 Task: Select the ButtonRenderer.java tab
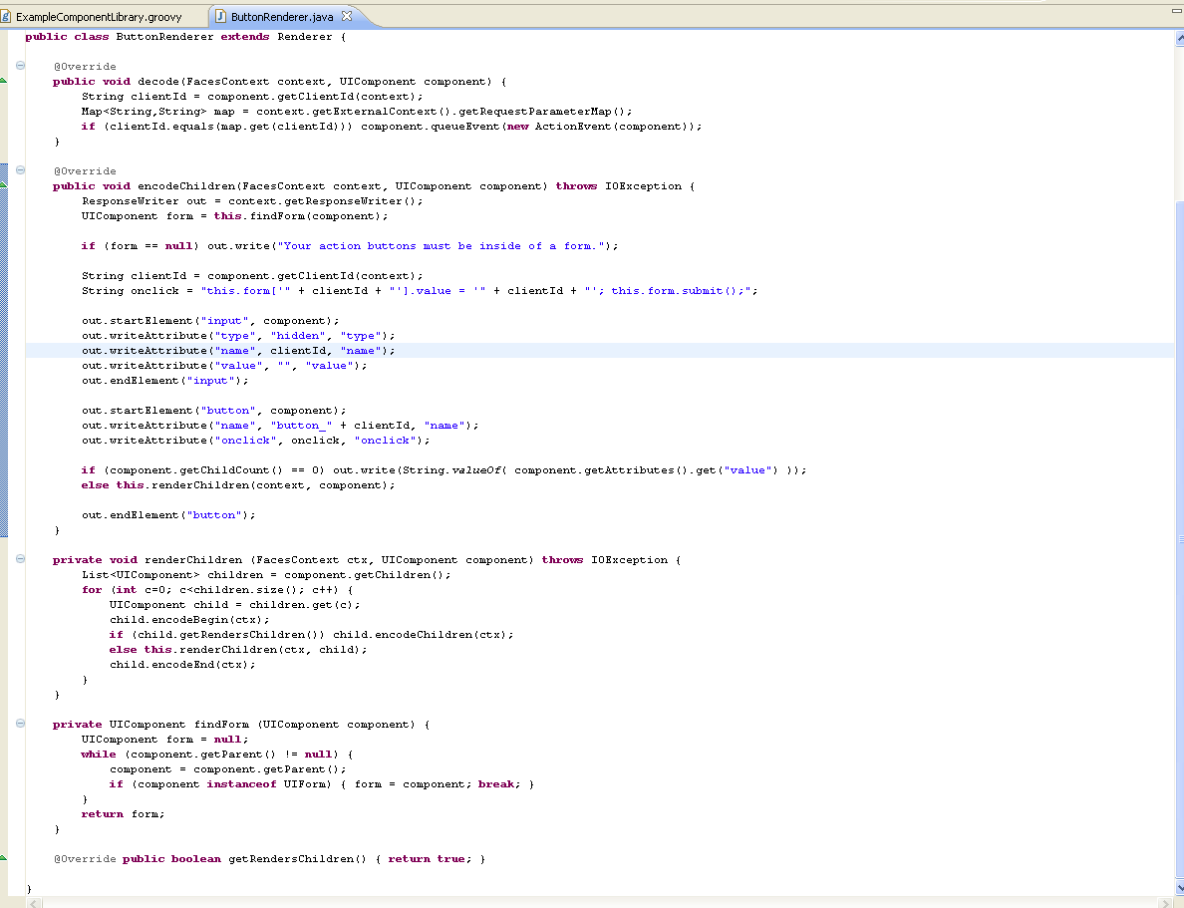click(x=283, y=17)
